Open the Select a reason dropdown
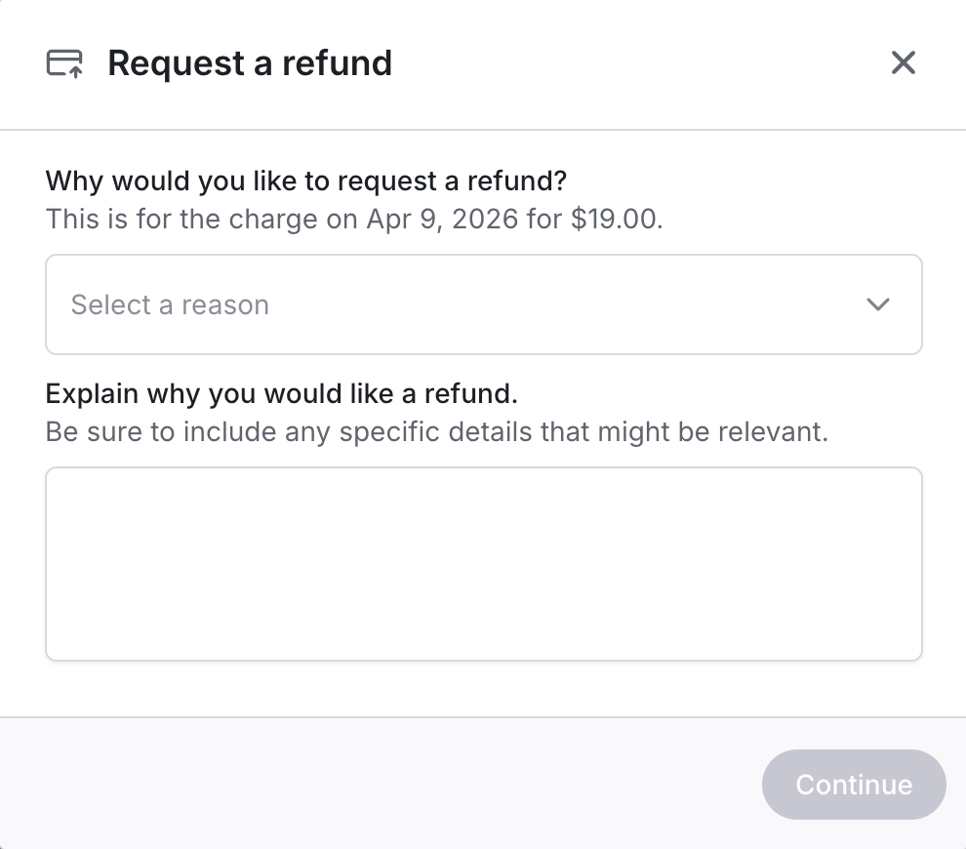Screen dimensions: 966x849 click(483, 304)
